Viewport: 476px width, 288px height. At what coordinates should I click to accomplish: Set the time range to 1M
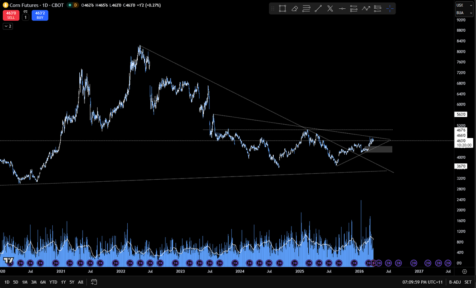(x=25, y=282)
